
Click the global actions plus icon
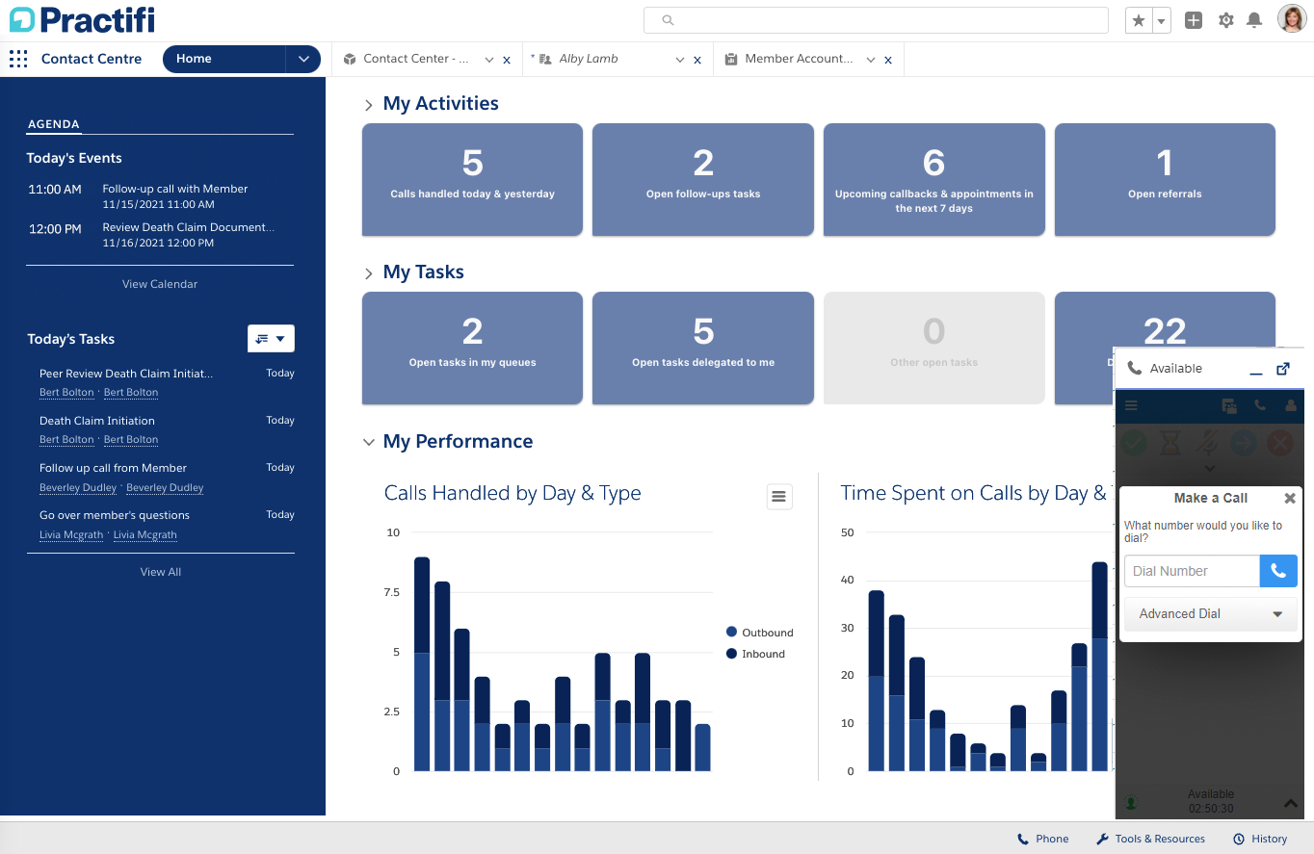click(1194, 20)
